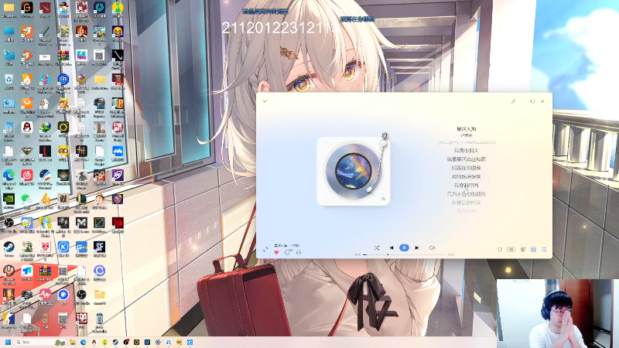This screenshot has height=348, width=619.
Task: Open the Kugou blue K desktop shortcut
Action: 63,249
